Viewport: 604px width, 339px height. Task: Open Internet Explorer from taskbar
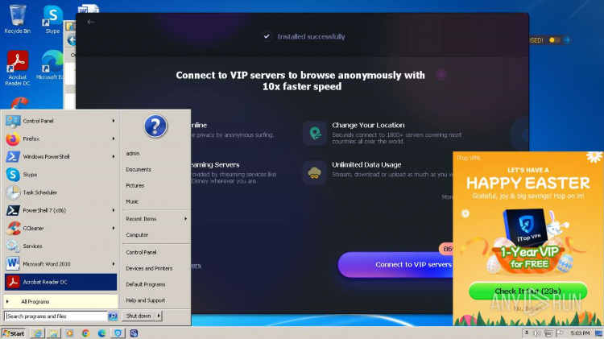(x=38, y=333)
